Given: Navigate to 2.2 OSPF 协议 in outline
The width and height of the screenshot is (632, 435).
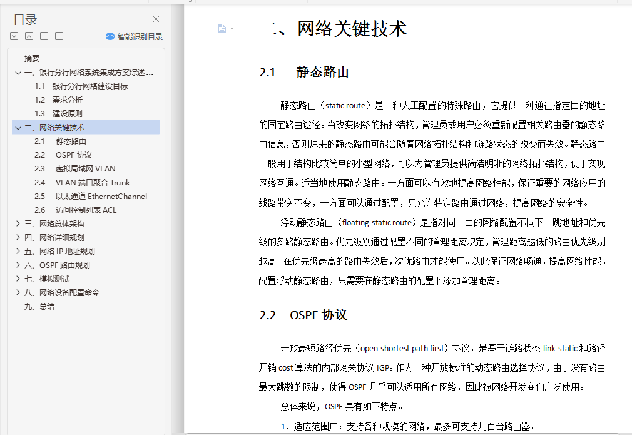Looking at the screenshot, I should (x=63, y=155).
